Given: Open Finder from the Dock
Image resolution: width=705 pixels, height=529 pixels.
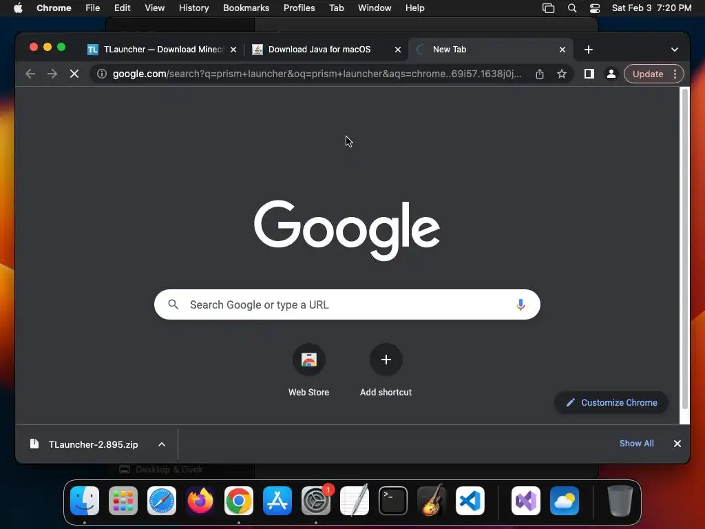Looking at the screenshot, I should point(85,501).
